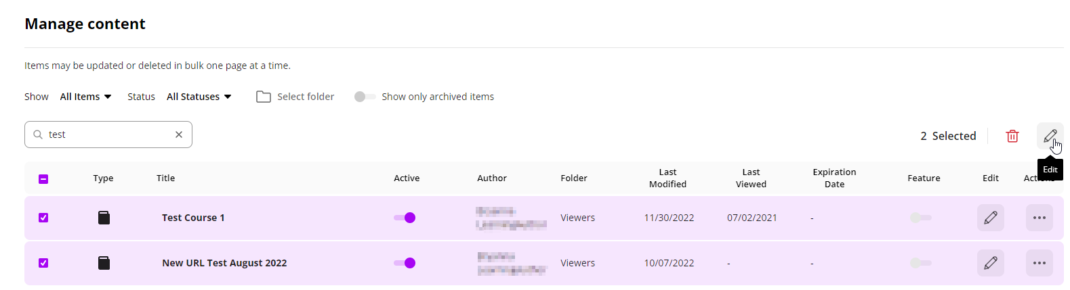Expand the All Statuses dropdown
The image size is (1070, 290).
[x=199, y=97]
